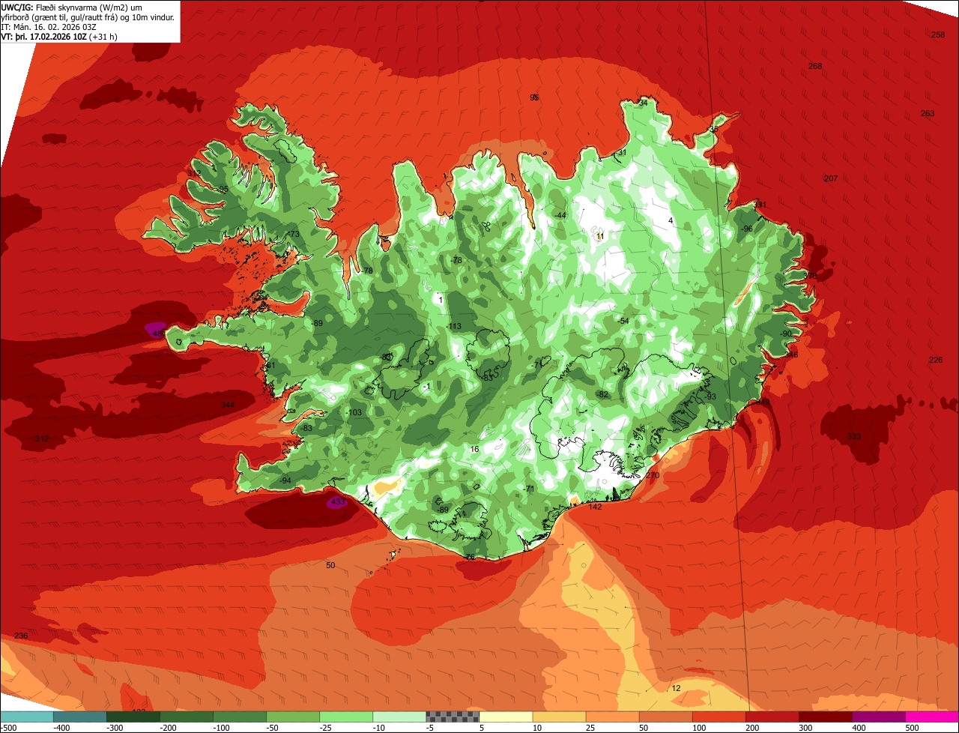Click the -90 value in the Eastfjords
Image resolution: width=959 pixels, height=733 pixels.
(x=785, y=334)
